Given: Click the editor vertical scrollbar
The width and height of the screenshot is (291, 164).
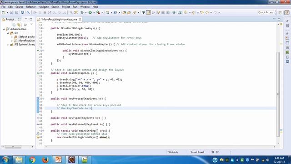Looking at the screenshot, I should click(x=278, y=94).
